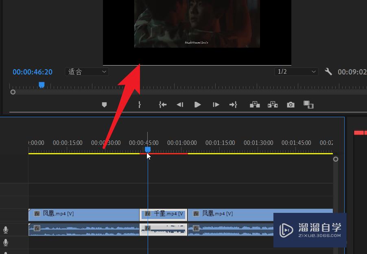
Task: Open the 1/2 playback resolution dropdown
Action: point(296,72)
